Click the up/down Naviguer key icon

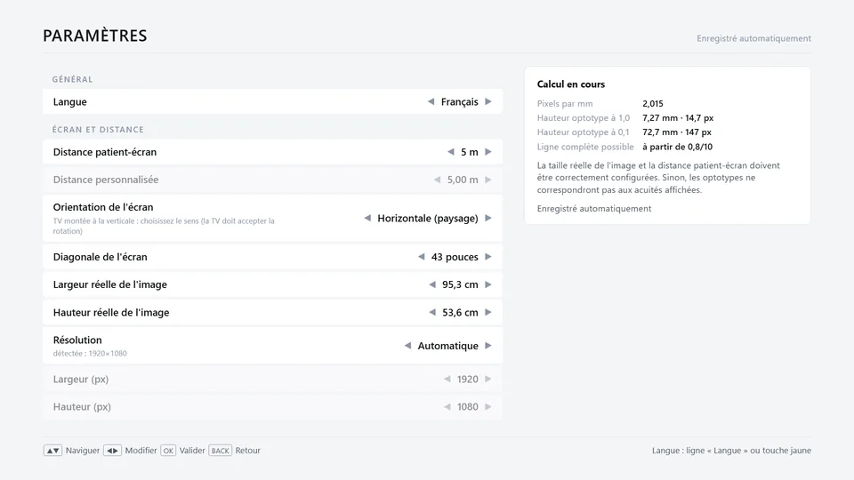point(52,451)
